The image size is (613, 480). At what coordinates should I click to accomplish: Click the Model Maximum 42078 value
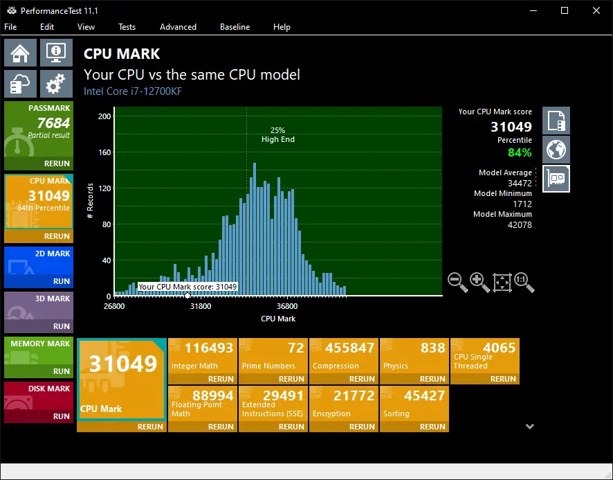coord(520,224)
